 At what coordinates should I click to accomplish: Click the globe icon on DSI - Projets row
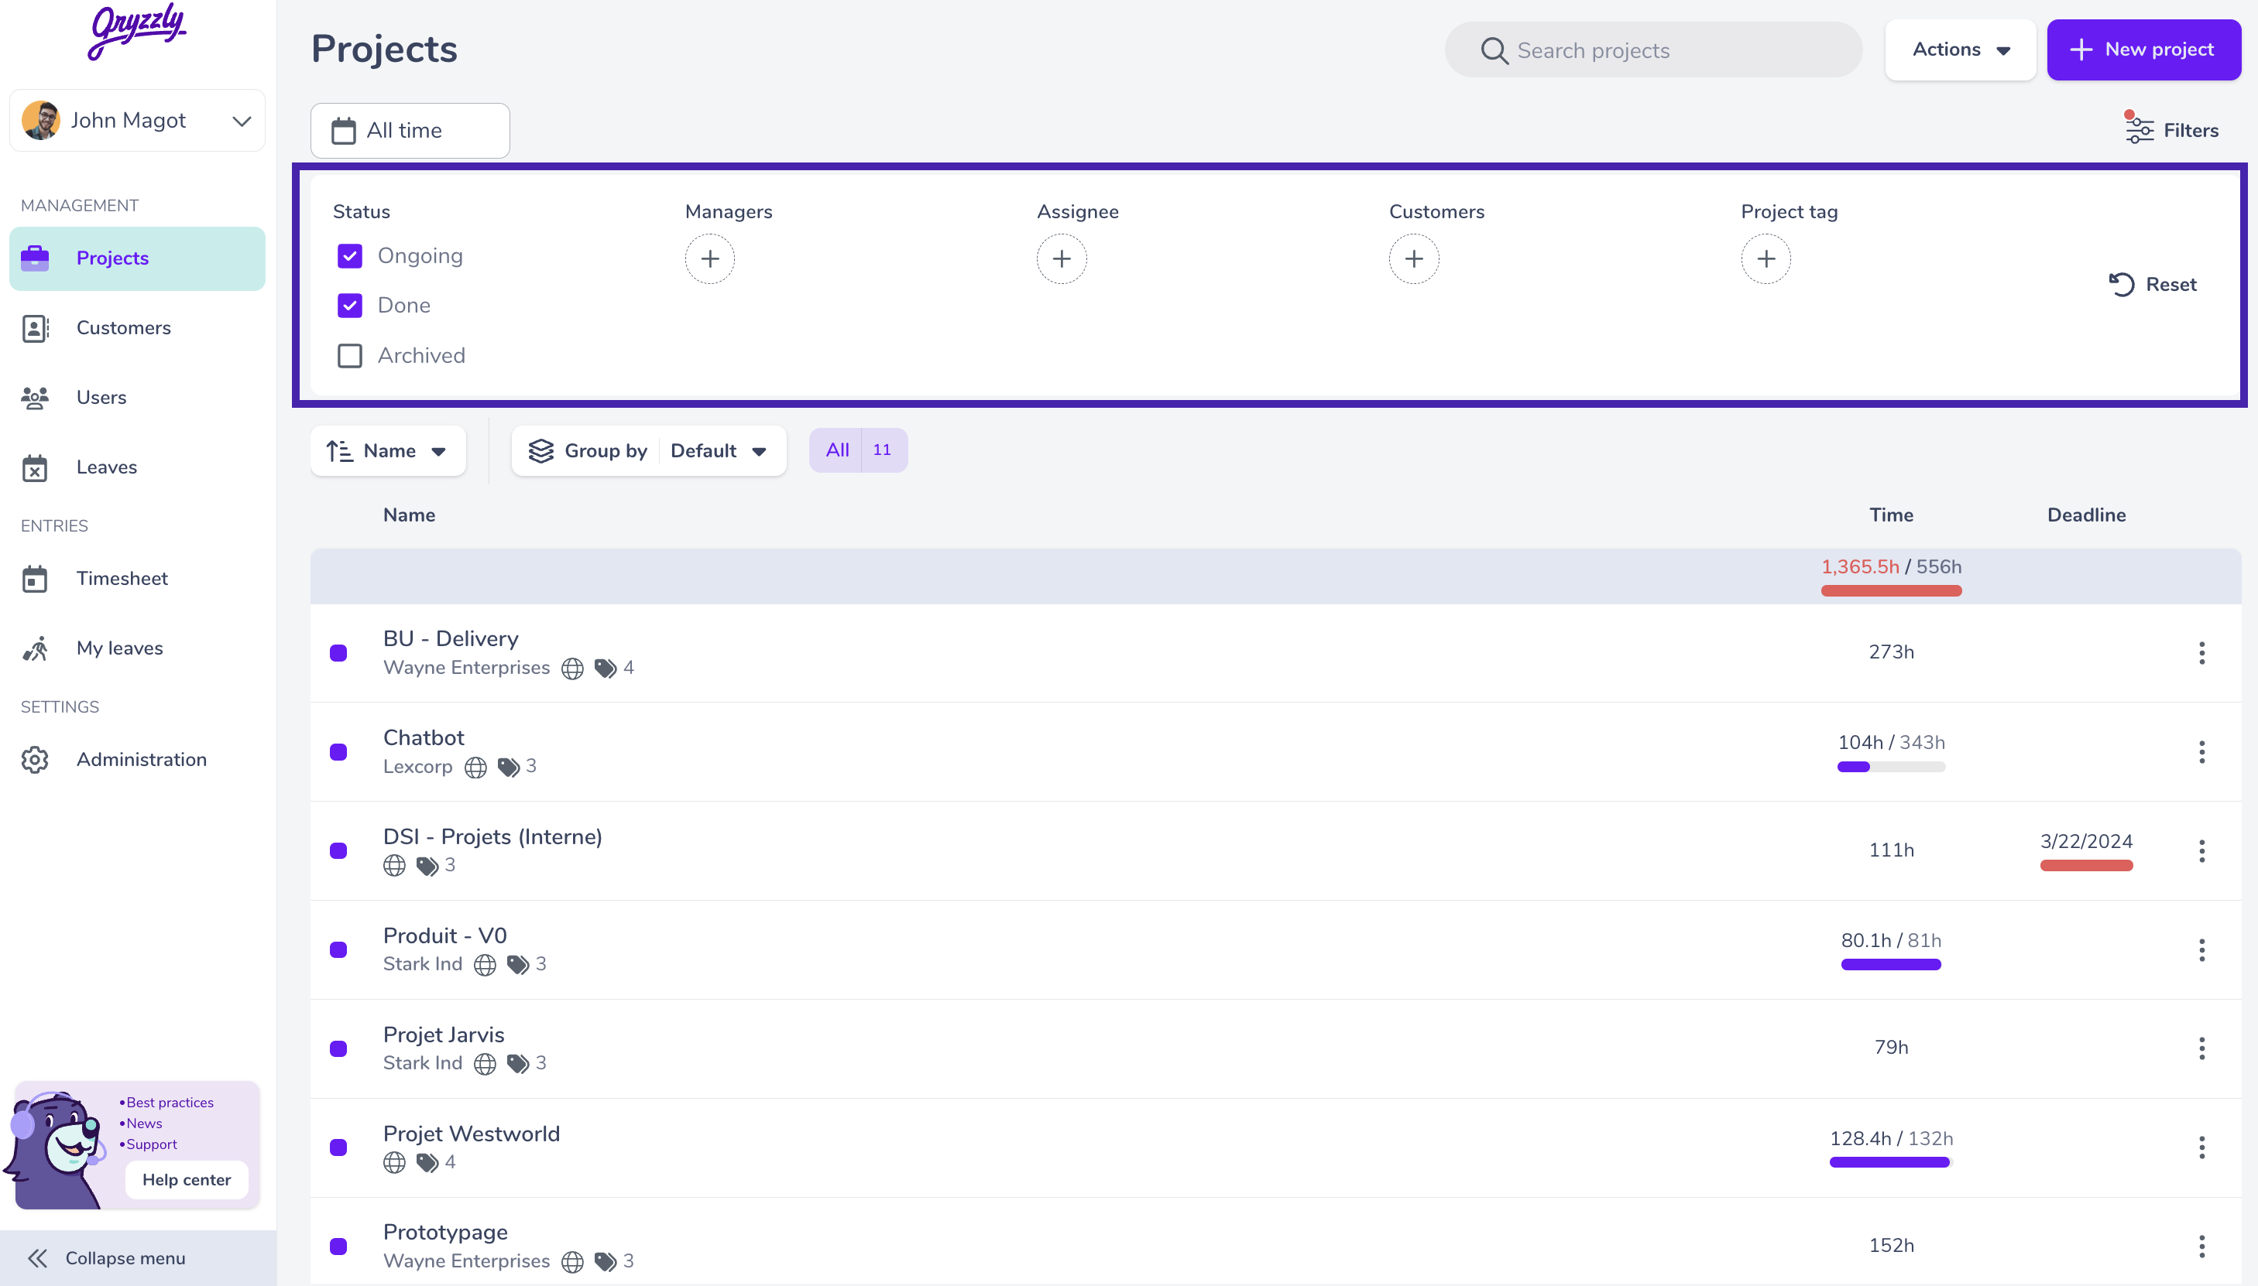394,866
